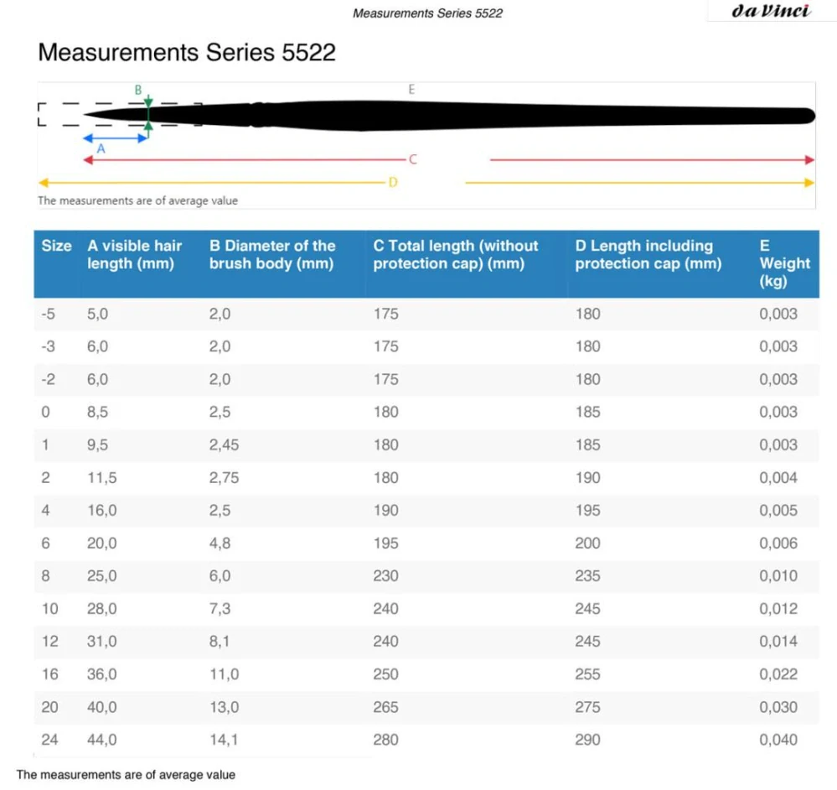Click the blue A hair length arrow
Image resolution: width=837 pixels, height=790 pixels.
coord(115,138)
